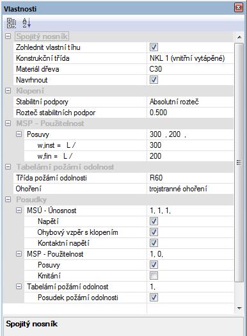This screenshot has height=336, width=247.
Task: Select the Napětí row label
Action: coord(48,221)
